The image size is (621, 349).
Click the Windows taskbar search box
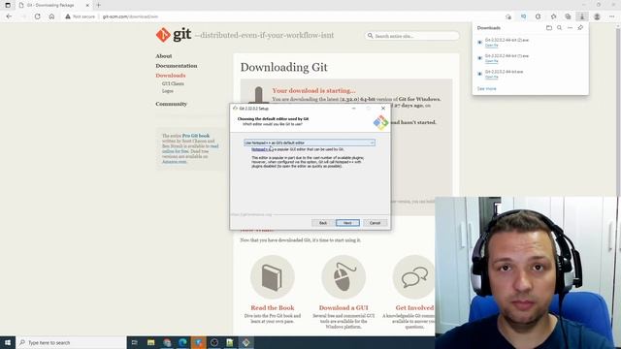[71, 342]
